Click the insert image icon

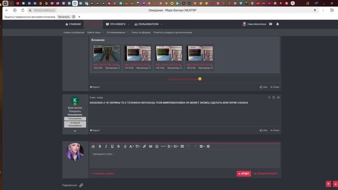coord(151,147)
